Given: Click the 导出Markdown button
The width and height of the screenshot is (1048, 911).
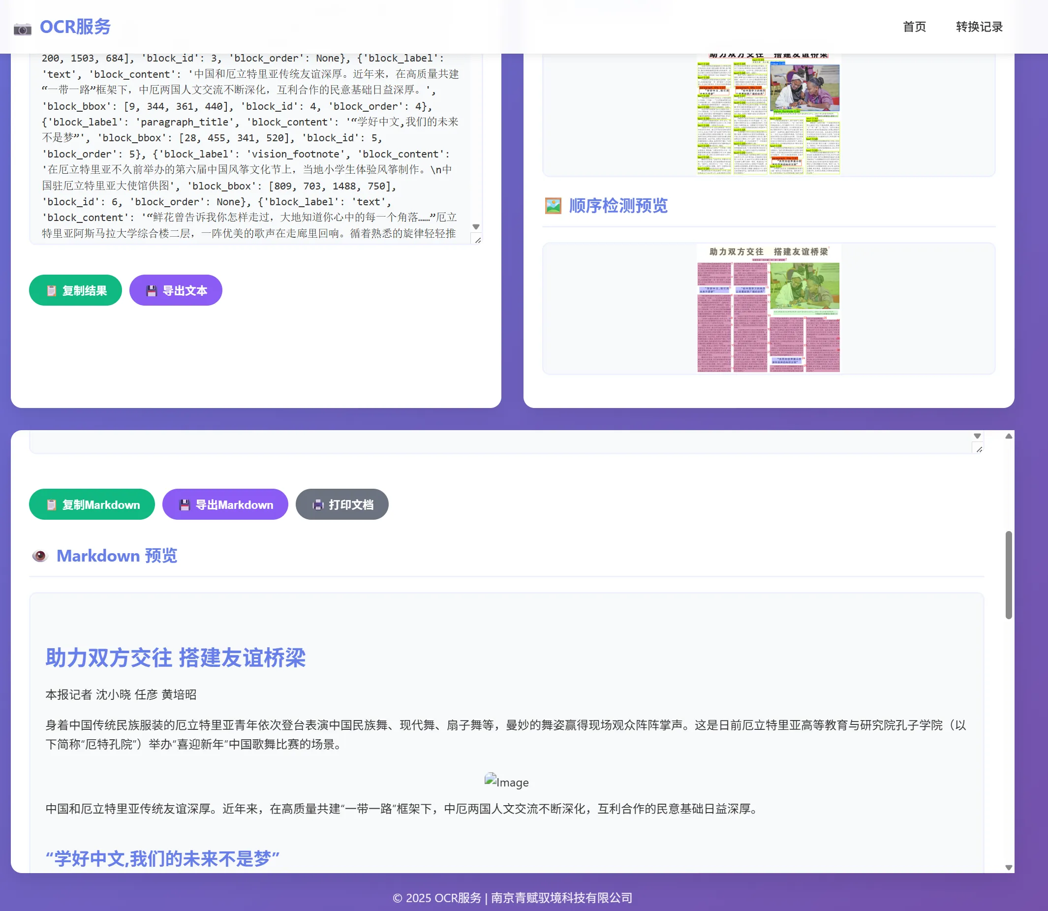Looking at the screenshot, I should tap(225, 504).
